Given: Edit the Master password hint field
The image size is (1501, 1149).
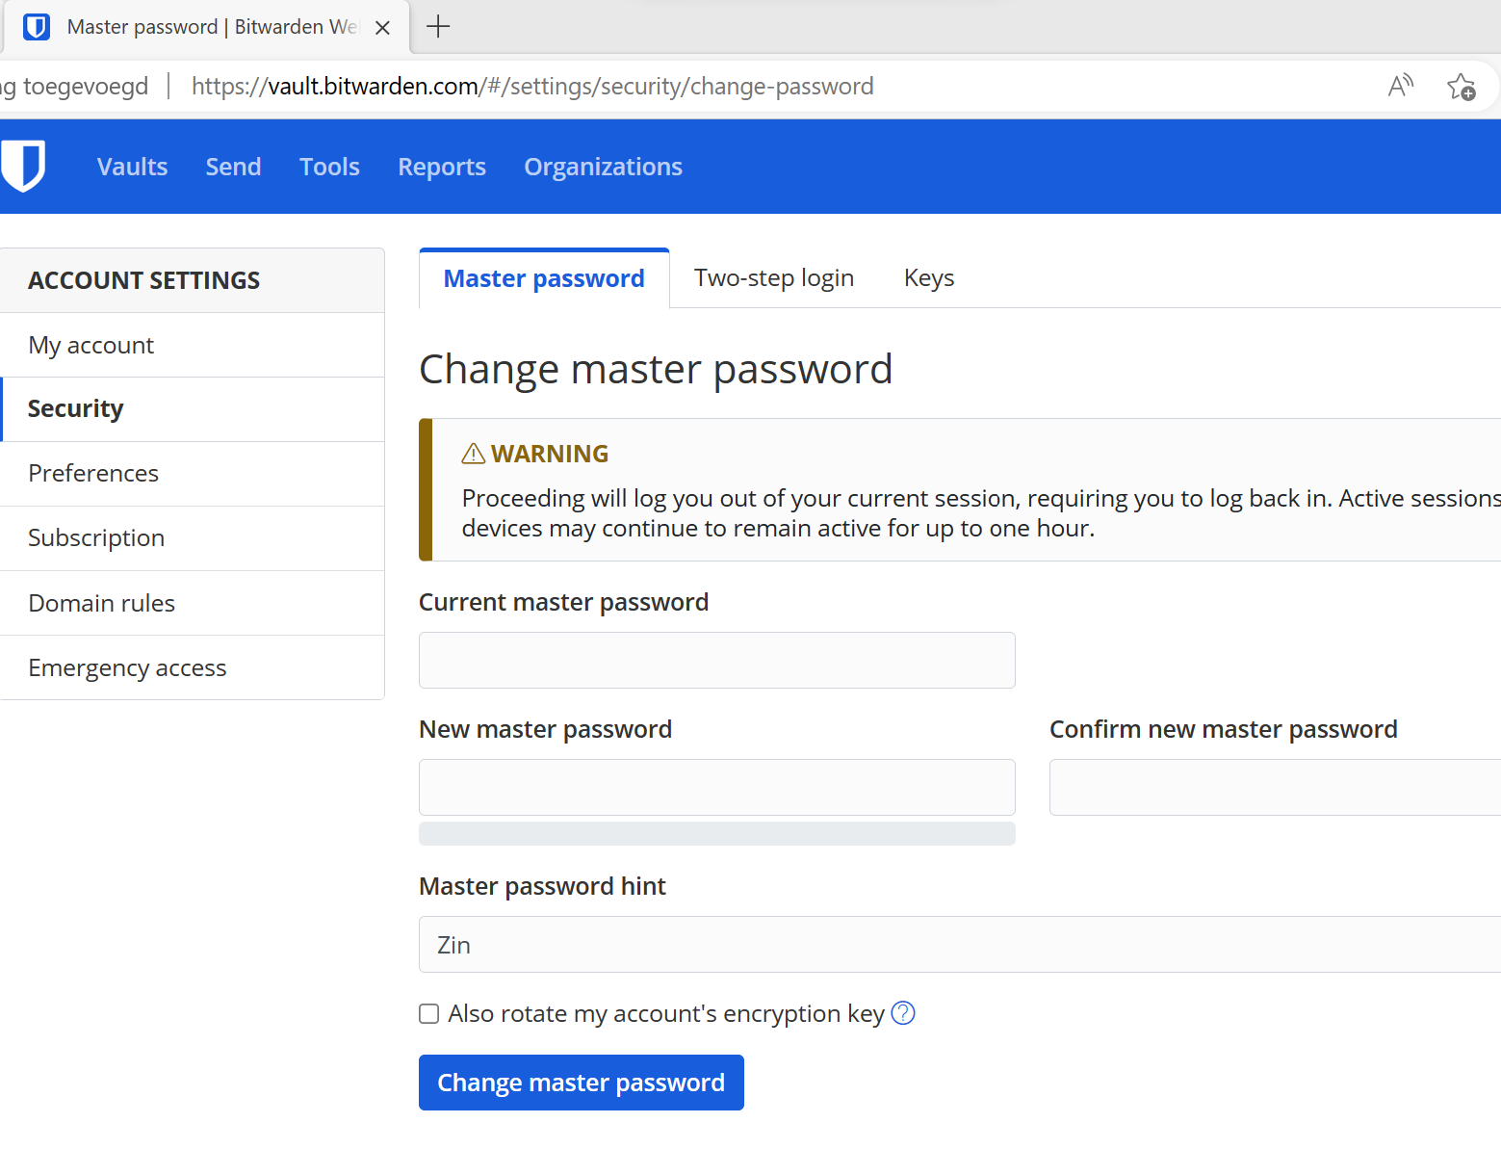Looking at the screenshot, I should point(959,944).
